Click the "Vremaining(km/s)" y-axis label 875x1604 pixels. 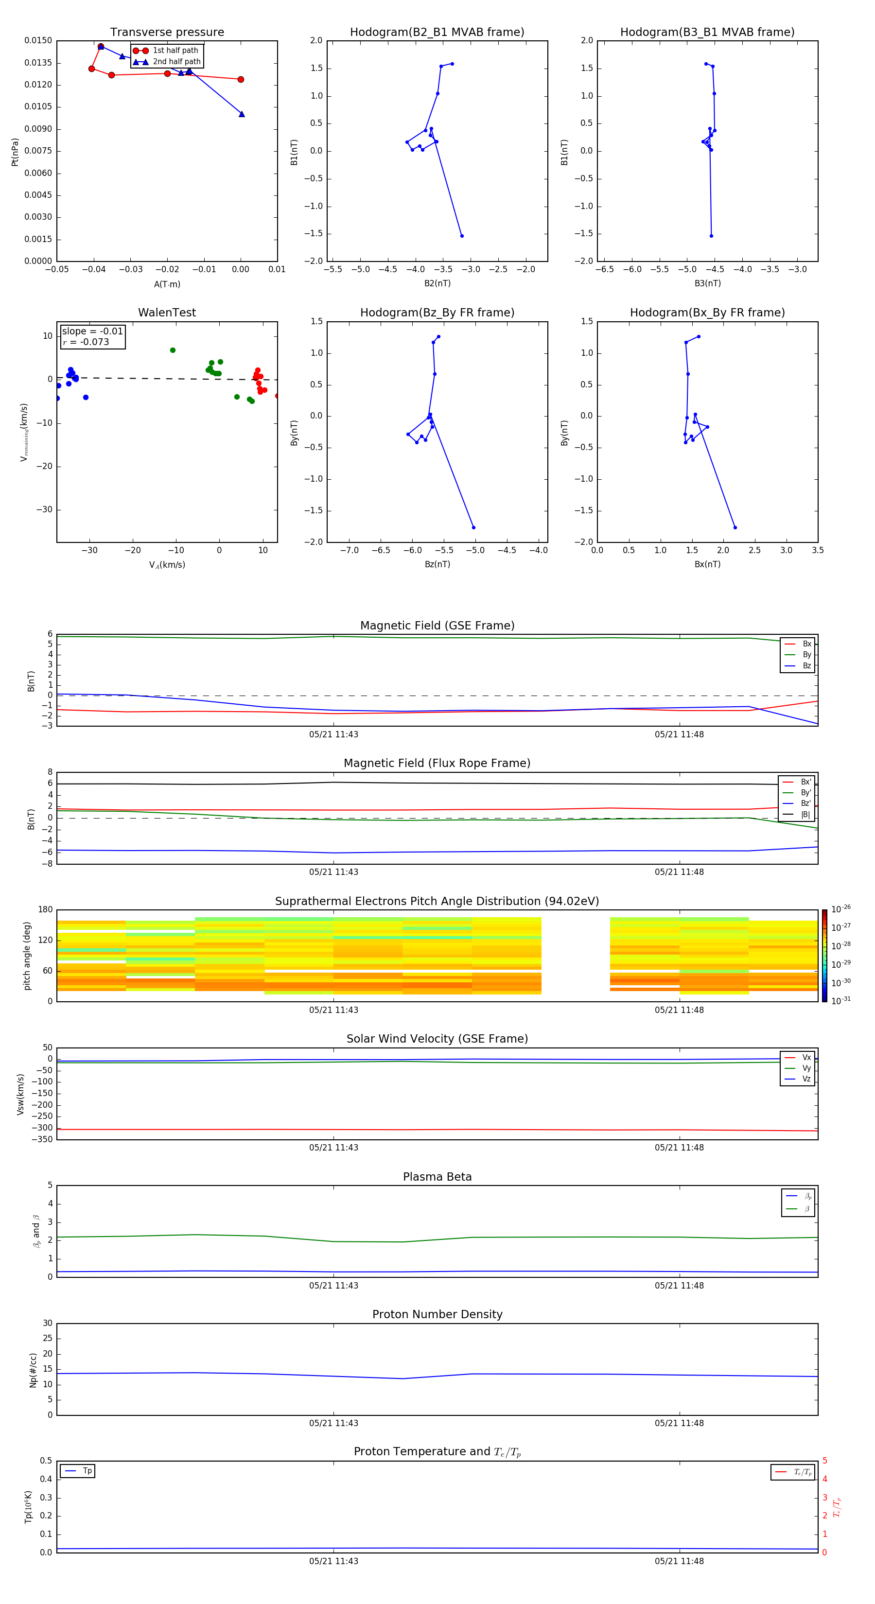tap(24, 432)
